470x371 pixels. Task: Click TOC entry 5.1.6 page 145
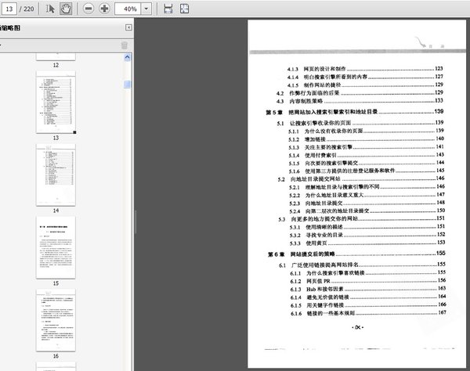pyautogui.click(x=367, y=171)
